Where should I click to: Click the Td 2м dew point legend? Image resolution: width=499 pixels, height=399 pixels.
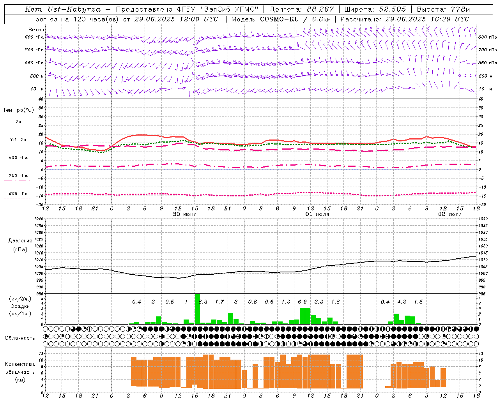(x=18, y=139)
